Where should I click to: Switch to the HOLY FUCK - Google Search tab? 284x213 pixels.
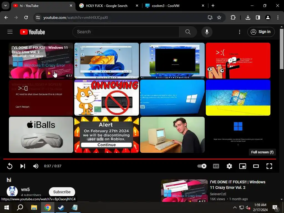coord(106,6)
